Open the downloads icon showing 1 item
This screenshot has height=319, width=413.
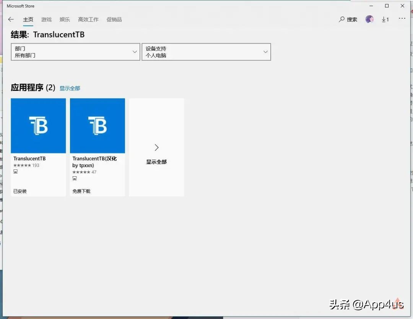385,19
